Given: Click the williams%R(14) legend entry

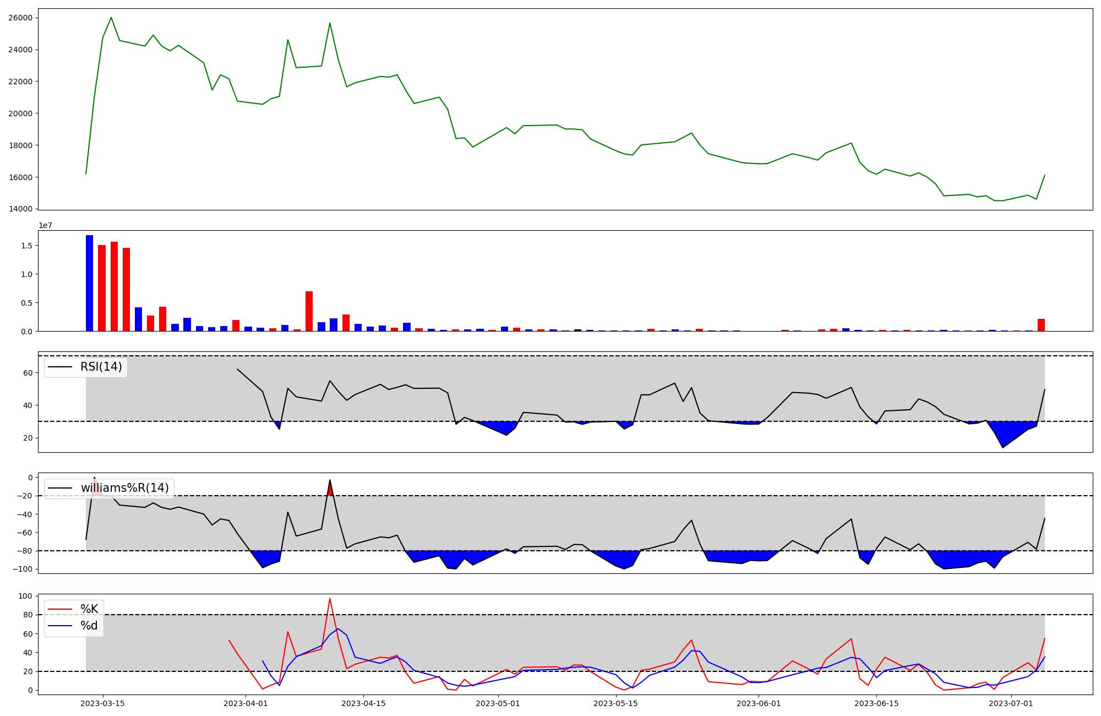Looking at the screenshot, I should 124,488.
